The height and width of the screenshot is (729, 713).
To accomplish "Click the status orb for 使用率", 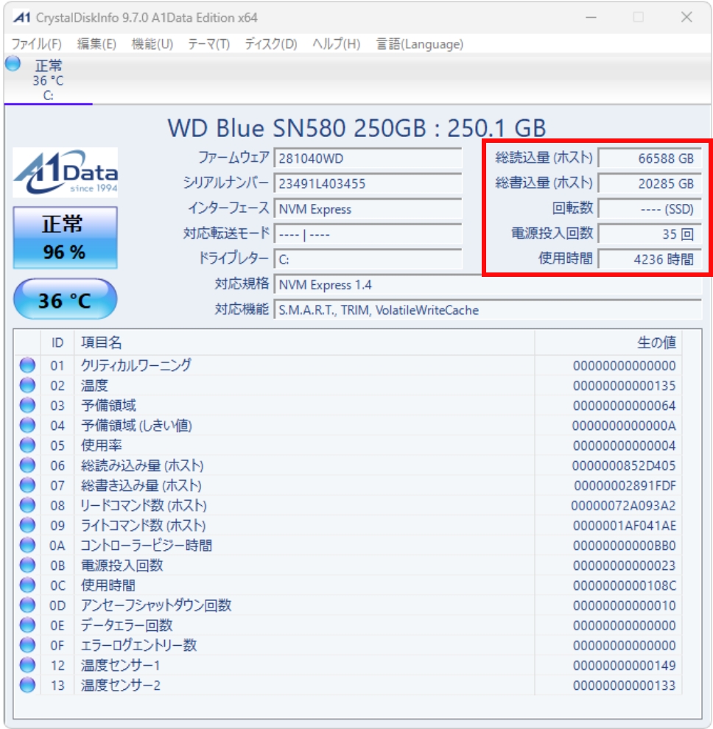I will (27, 445).
